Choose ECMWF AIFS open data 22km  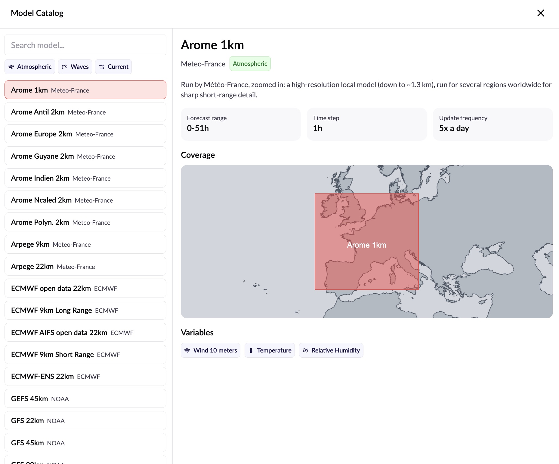click(x=85, y=332)
